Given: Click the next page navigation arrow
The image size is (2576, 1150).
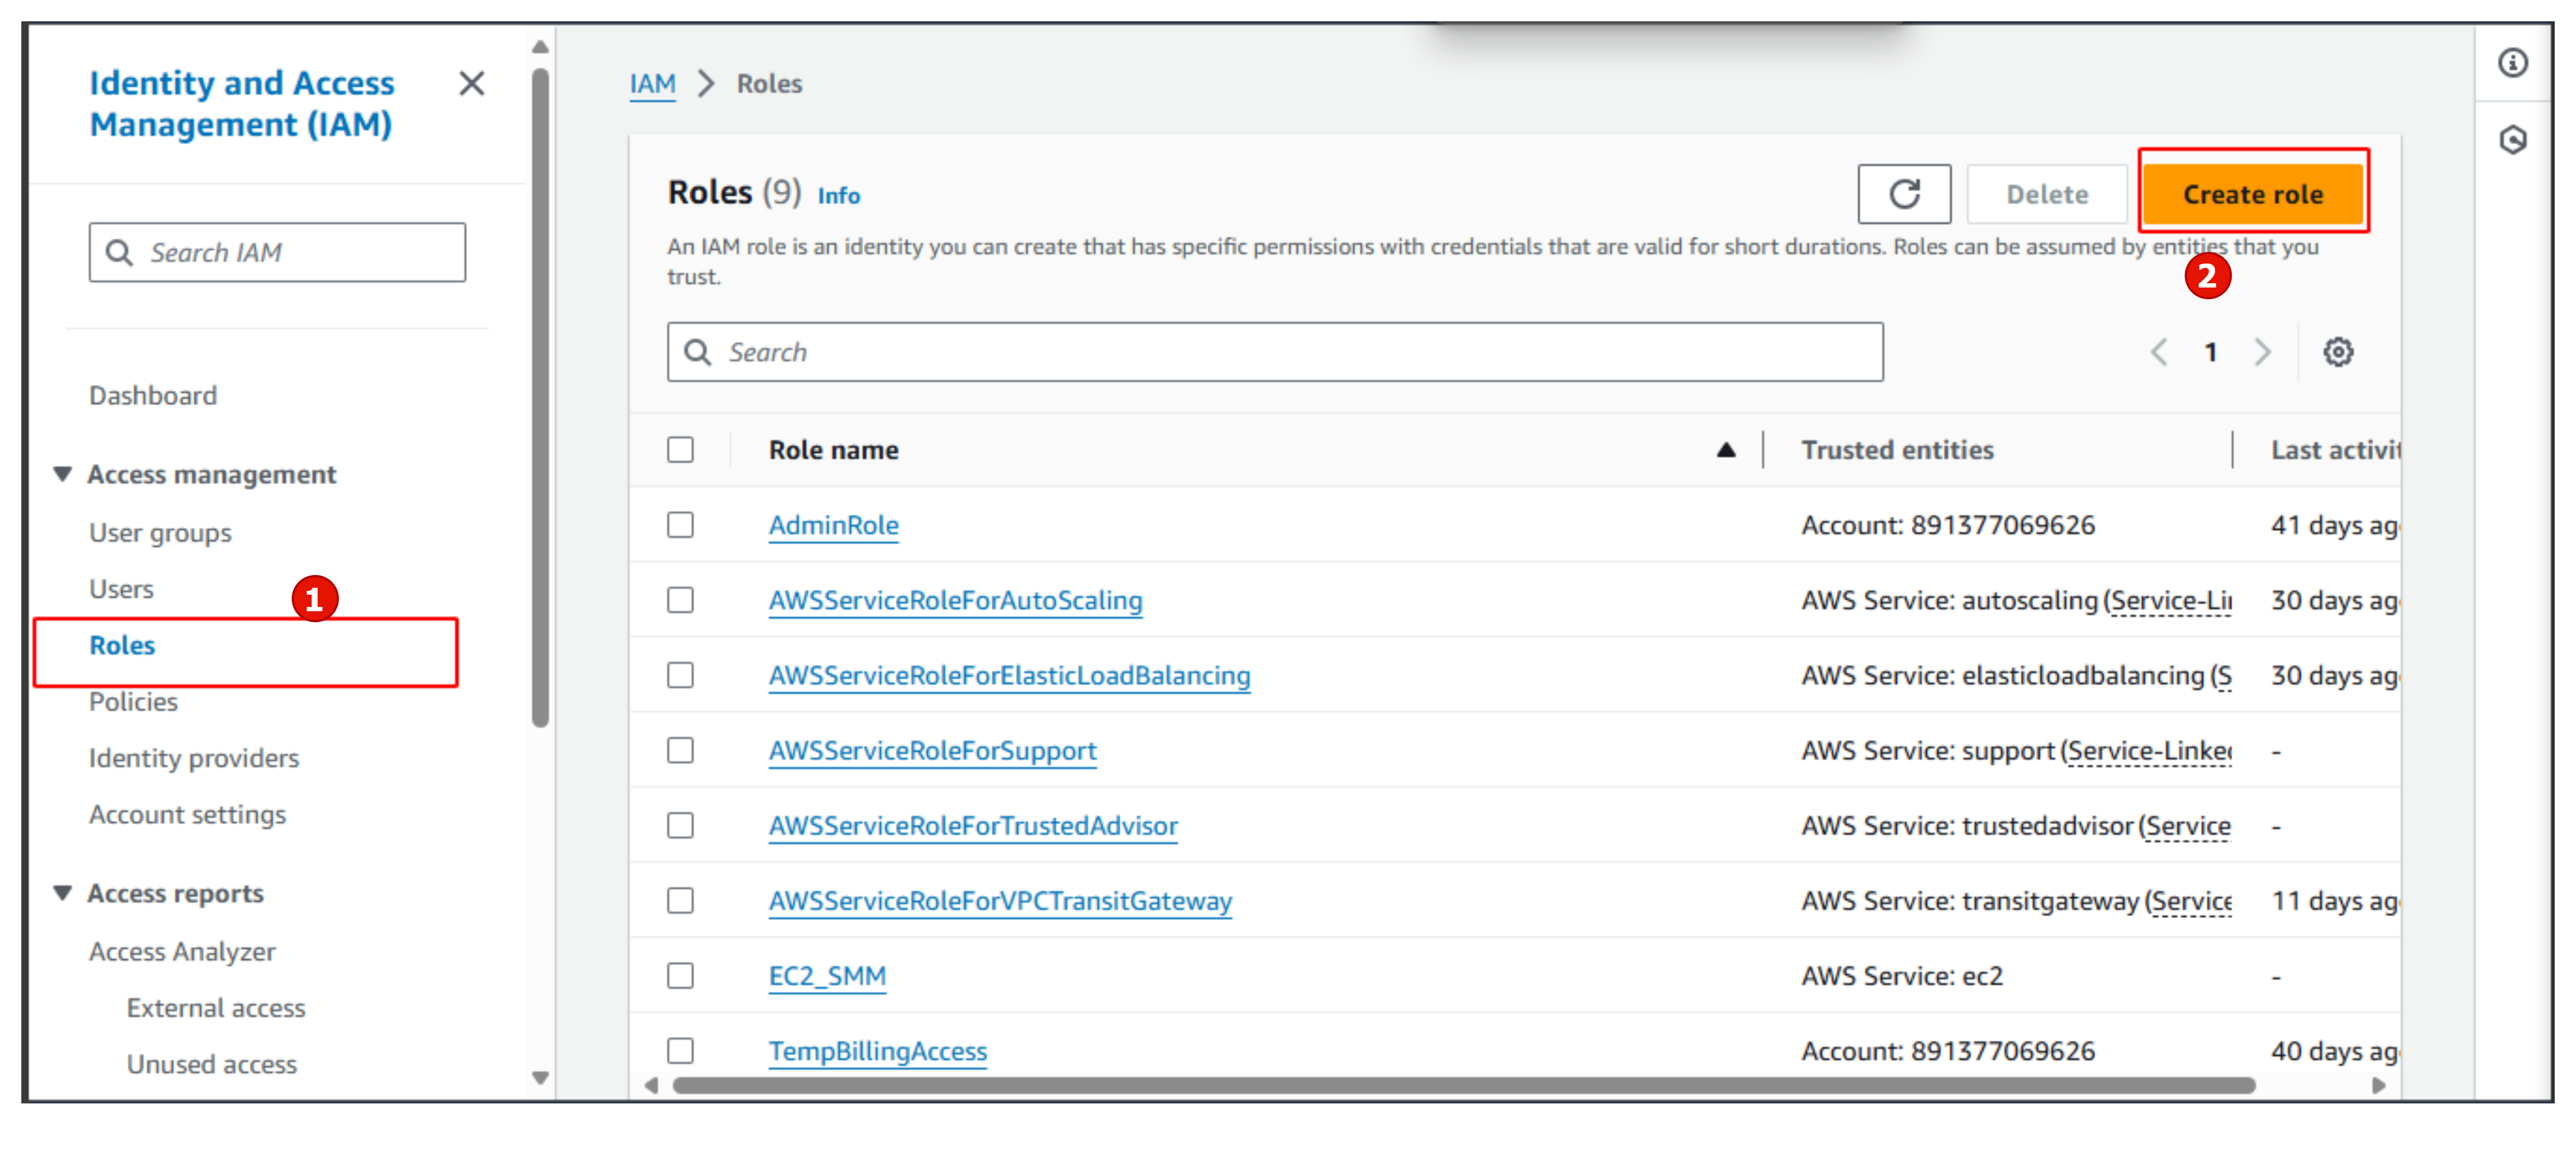Looking at the screenshot, I should pyautogui.click(x=2259, y=350).
